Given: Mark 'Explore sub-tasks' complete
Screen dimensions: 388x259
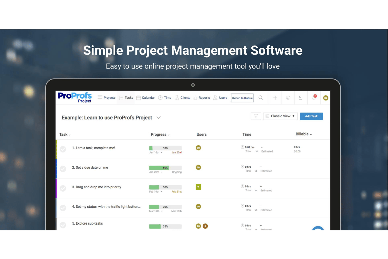Looking at the screenshot, I should (x=63, y=225).
